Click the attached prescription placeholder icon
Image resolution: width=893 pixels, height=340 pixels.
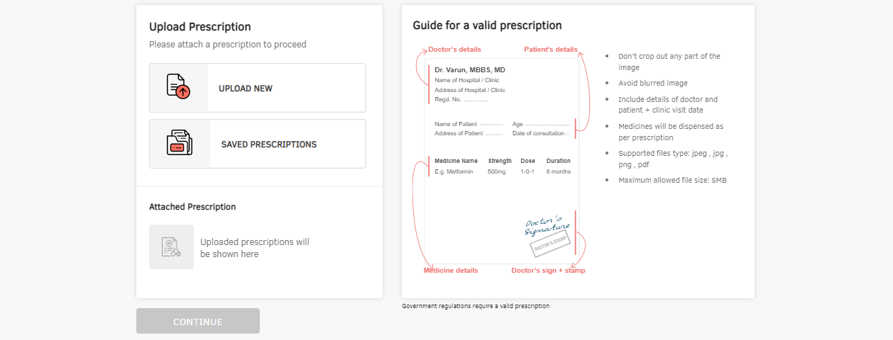[x=171, y=246]
